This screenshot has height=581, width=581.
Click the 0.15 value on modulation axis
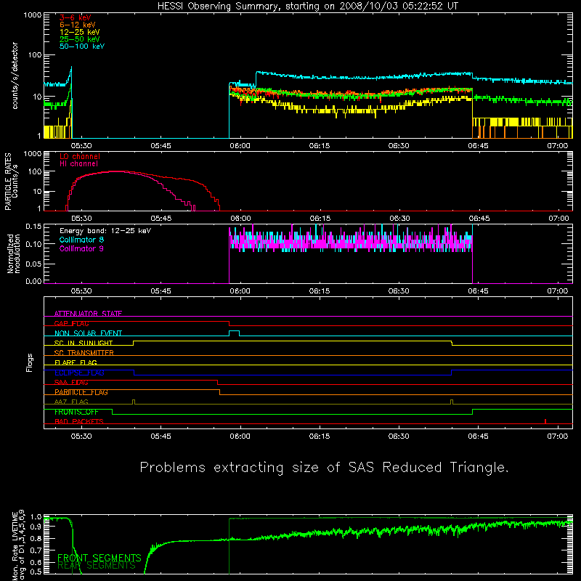pos(33,227)
